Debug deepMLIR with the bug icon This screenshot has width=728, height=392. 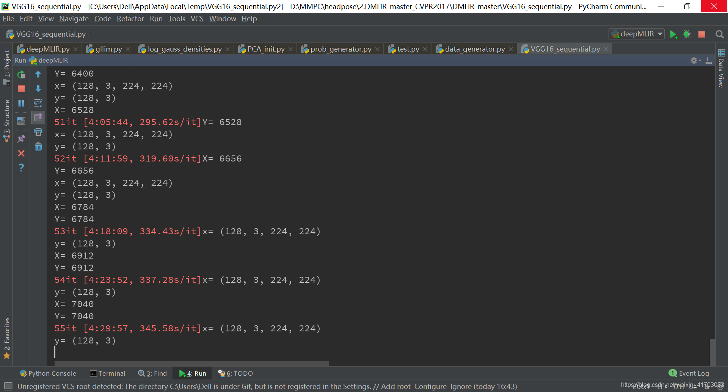[687, 34]
